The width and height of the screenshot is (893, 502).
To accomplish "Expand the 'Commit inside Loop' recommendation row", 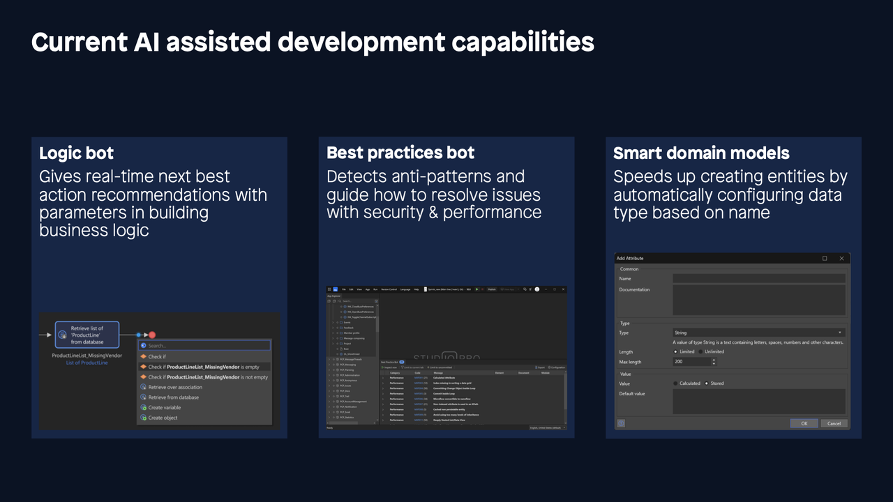I will (x=383, y=393).
